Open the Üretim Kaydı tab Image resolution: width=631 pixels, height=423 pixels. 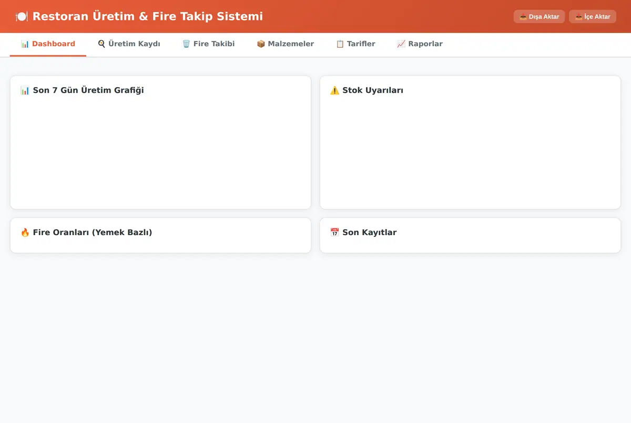(129, 44)
